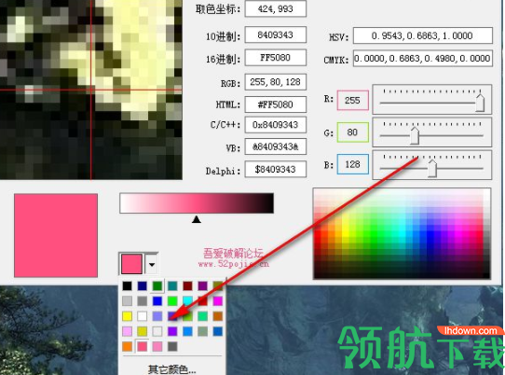Open 其它颜色... more colors option

coord(172,369)
